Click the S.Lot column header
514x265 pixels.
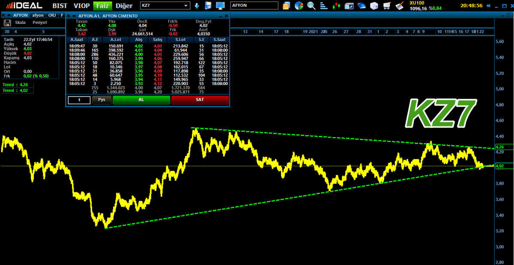(x=180, y=39)
